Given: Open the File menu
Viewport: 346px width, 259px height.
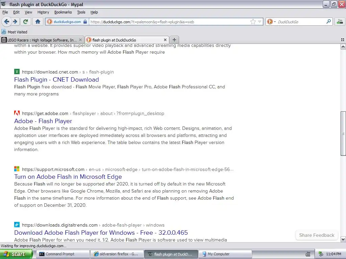Looking at the screenshot, I should (x=5, y=12).
